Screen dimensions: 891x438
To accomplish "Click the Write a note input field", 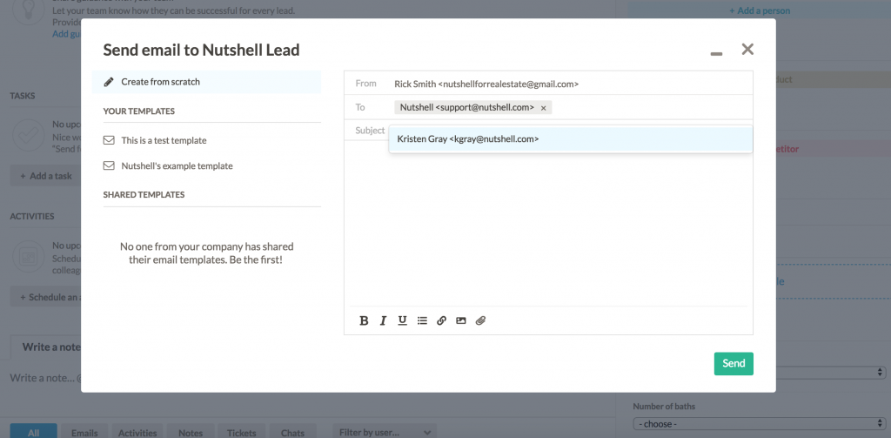I will (45, 378).
